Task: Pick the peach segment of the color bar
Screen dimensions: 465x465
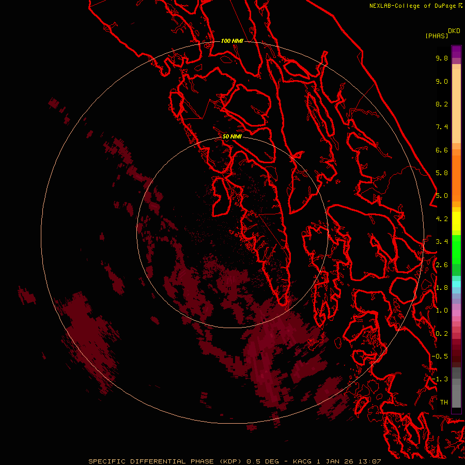Action: [456, 106]
